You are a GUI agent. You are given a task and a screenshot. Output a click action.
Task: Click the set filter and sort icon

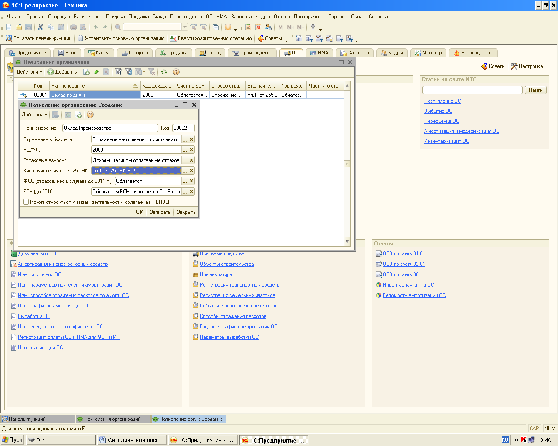tap(118, 72)
